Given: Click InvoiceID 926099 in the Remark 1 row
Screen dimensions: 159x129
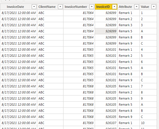Looking at the screenshot, I should coord(106,13).
